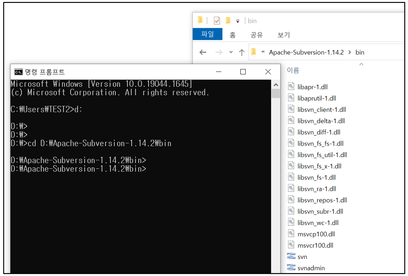Click the libsvn_fs_x-1.dll file icon
Viewport: 408px width, 276px height.
point(291,166)
